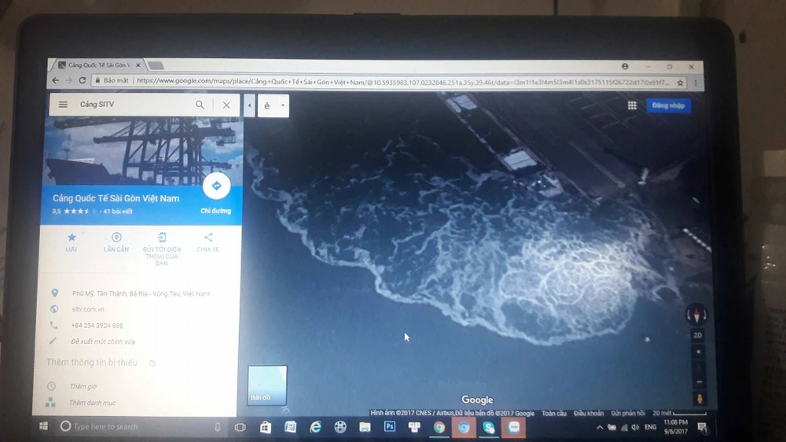
Task: Click the search magnifier icon
Action: 200,105
